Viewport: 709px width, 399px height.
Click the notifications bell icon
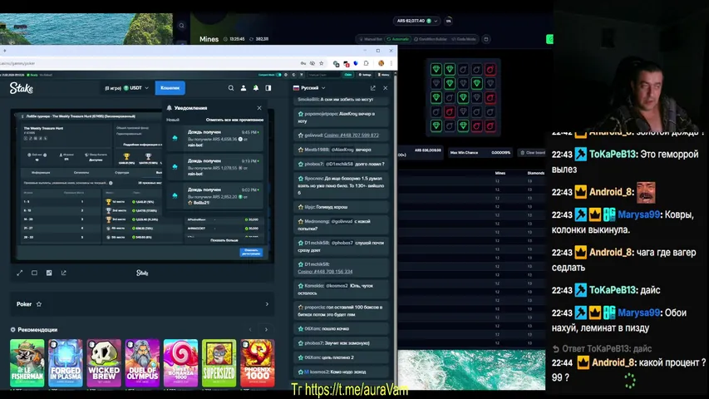click(x=256, y=87)
